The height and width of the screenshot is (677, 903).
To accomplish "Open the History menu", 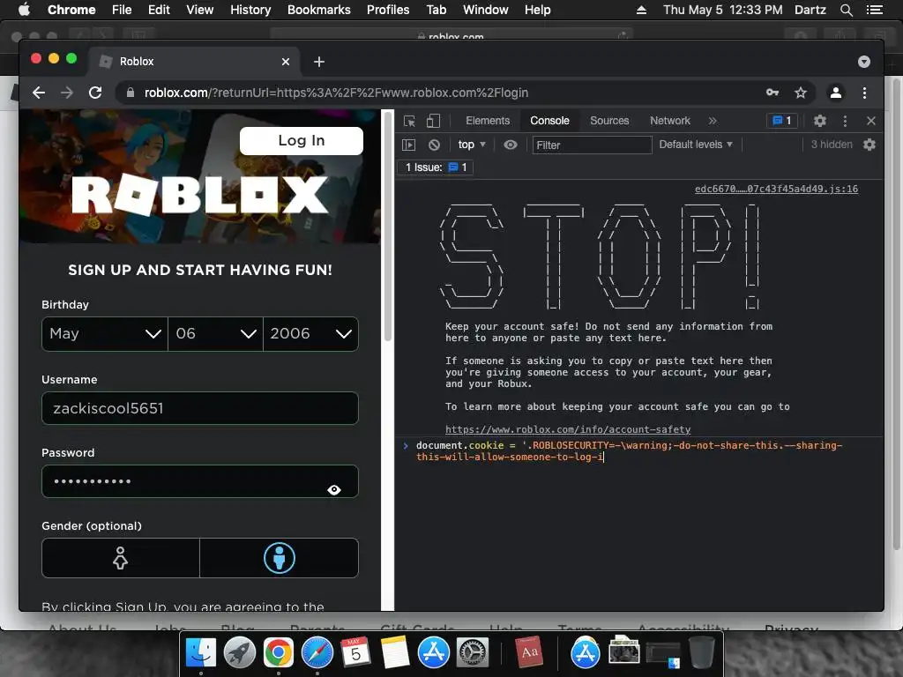I will tap(250, 10).
